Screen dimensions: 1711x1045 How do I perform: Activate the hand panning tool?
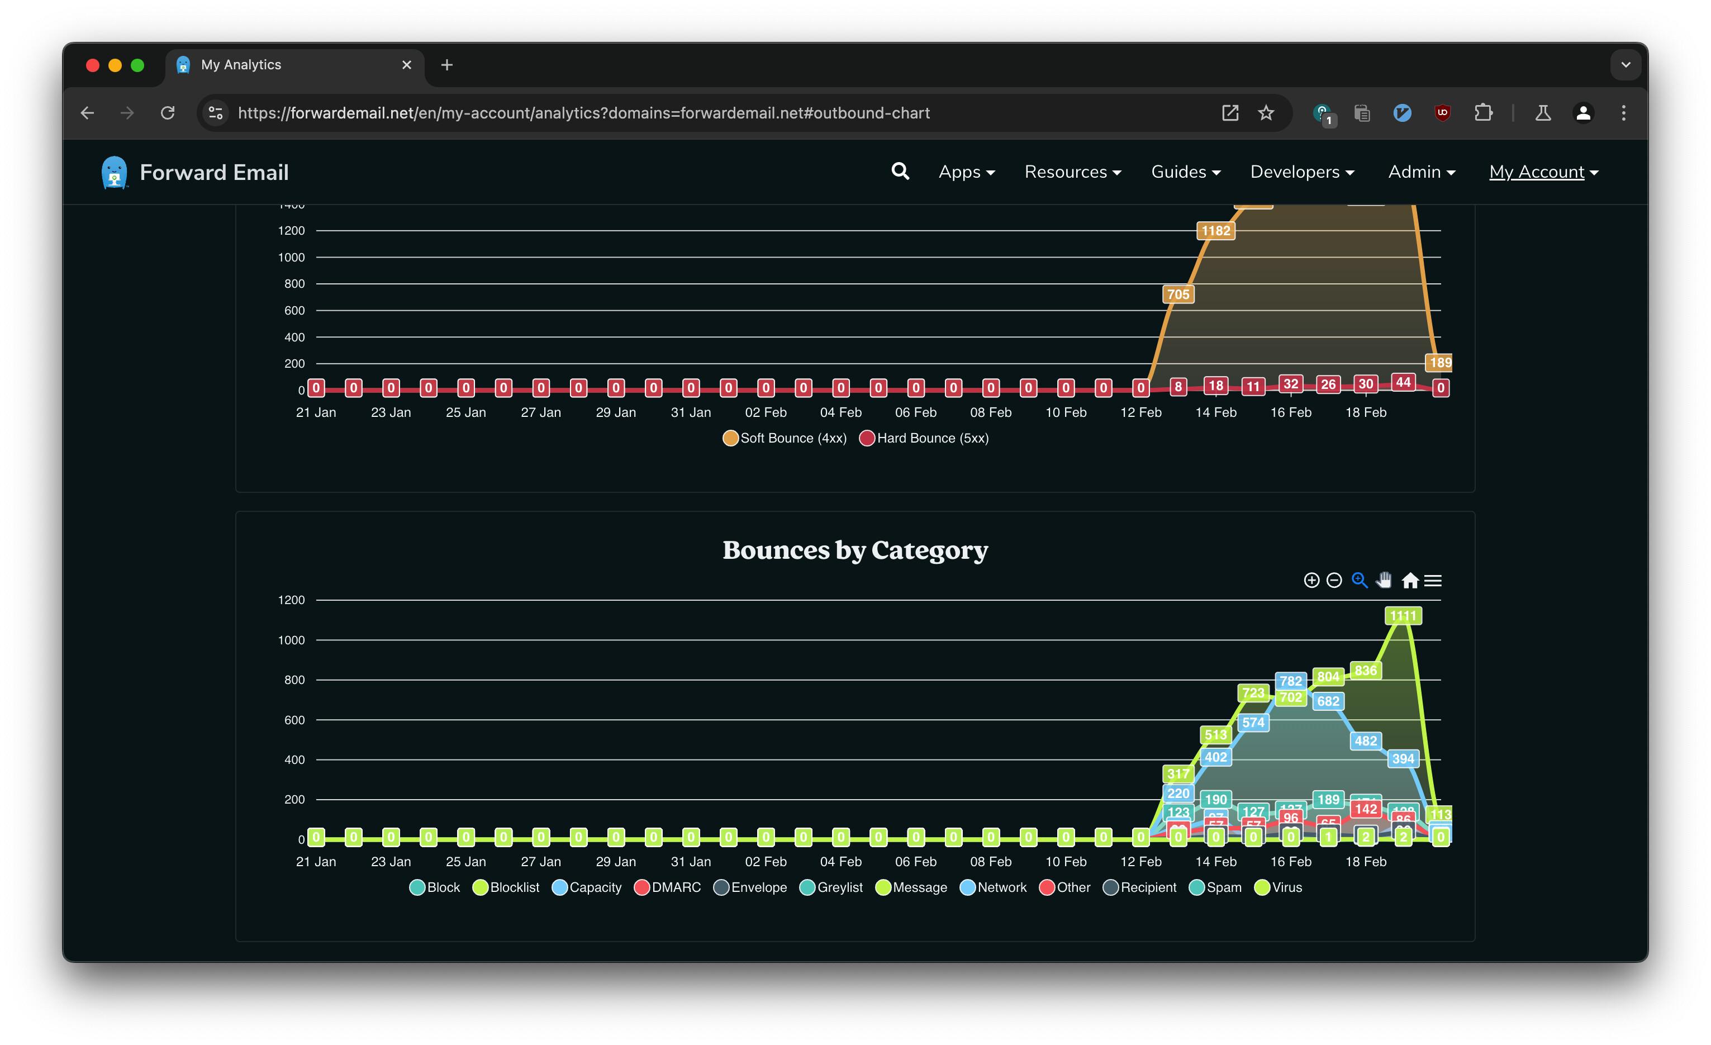coord(1384,580)
